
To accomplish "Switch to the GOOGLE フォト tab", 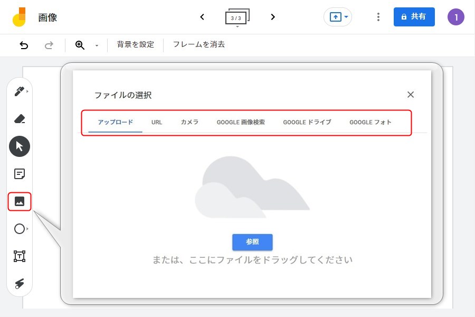I will tap(370, 122).
